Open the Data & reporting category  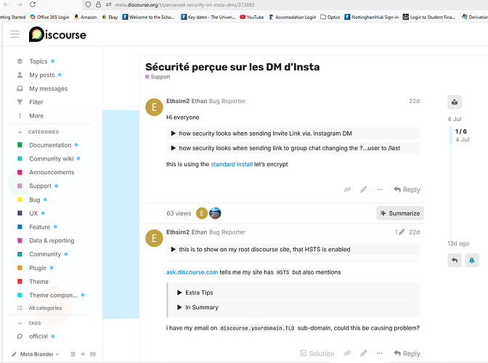pyautogui.click(x=52, y=240)
